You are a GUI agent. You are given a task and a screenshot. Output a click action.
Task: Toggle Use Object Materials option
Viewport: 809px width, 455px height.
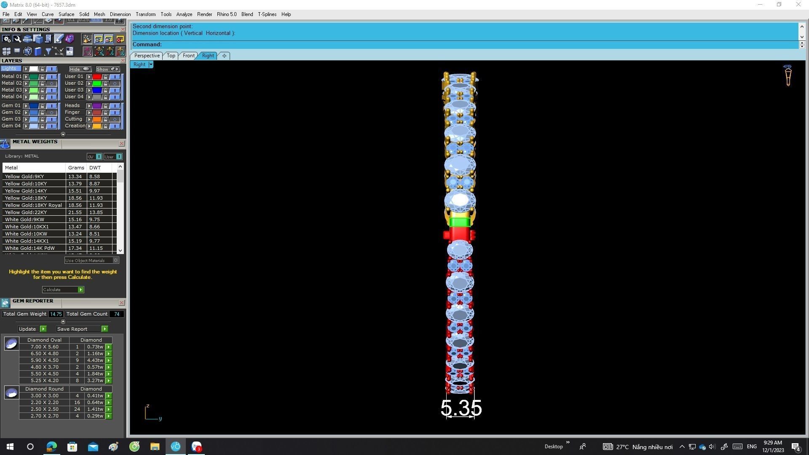(x=115, y=260)
